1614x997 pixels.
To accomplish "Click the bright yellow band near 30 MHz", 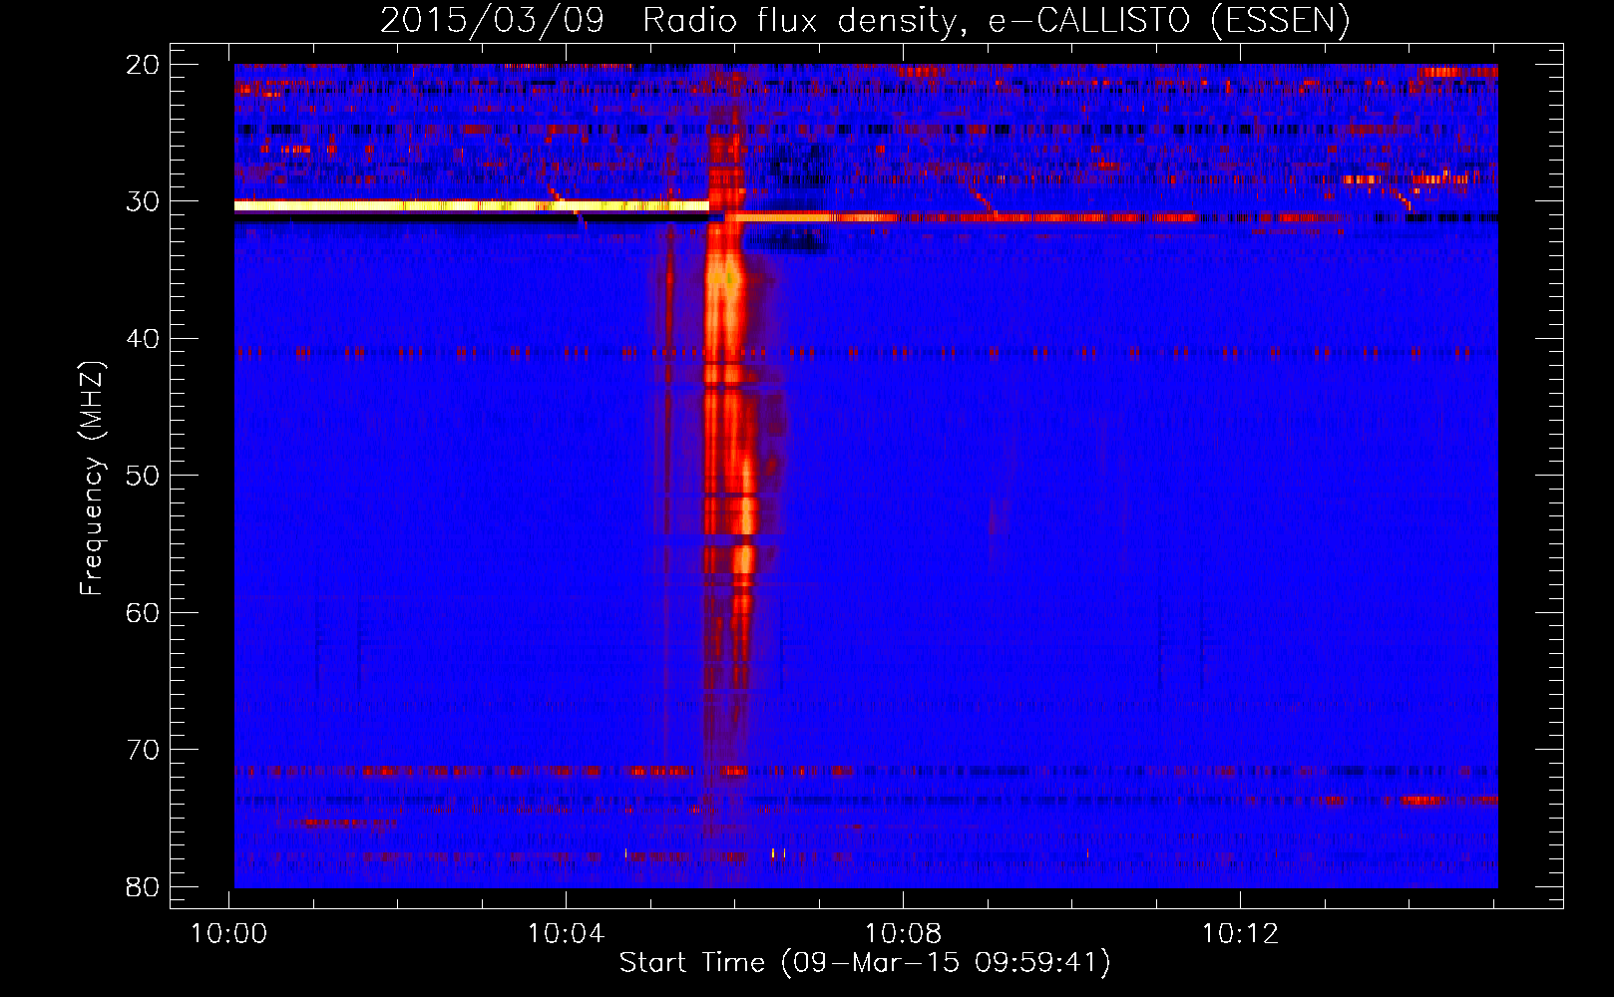I will coord(471,205).
